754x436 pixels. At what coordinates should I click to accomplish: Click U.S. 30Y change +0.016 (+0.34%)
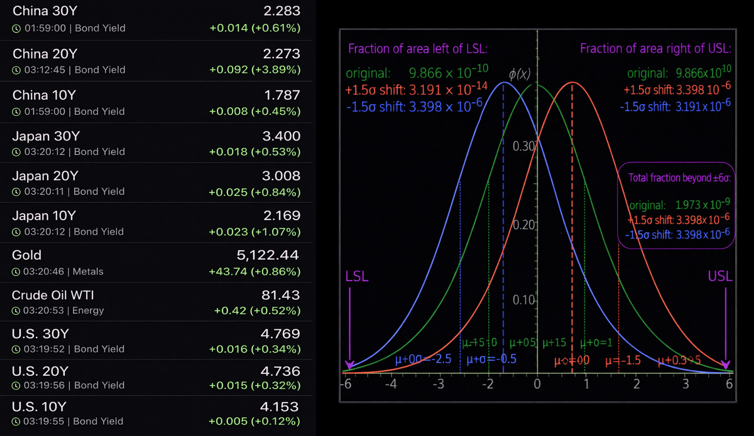254,349
